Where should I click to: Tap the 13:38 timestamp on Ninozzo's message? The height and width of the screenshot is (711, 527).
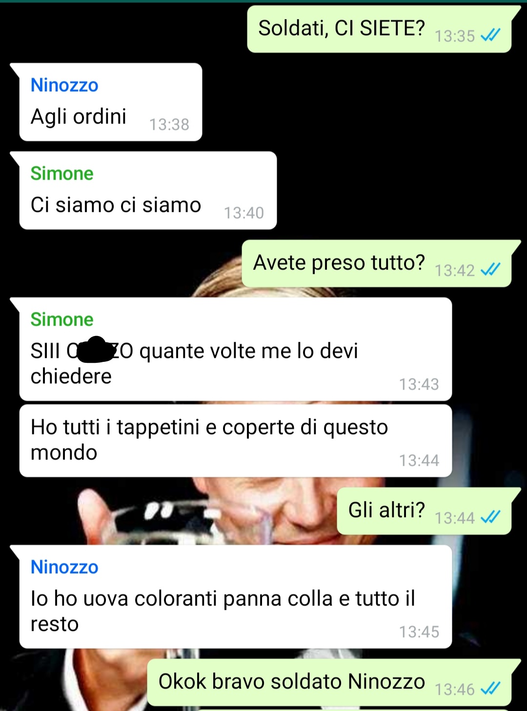pos(169,125)
